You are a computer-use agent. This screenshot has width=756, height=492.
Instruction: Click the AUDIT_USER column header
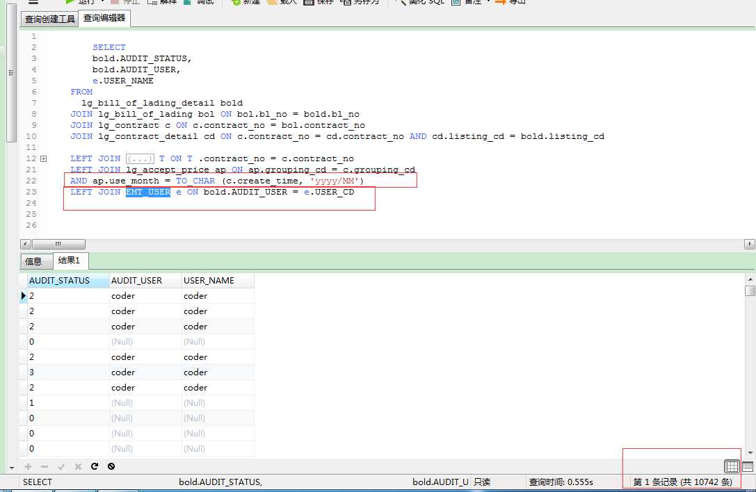145,281
